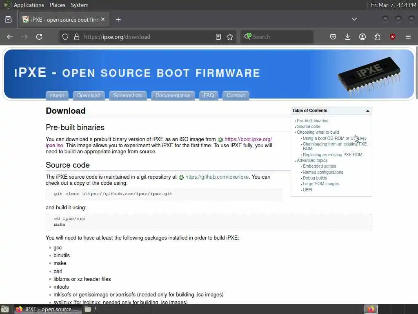Open the uBlock Origin extension

(392, 37)
